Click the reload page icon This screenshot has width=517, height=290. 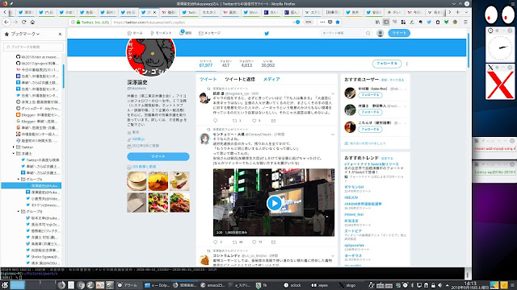coord(23,22)
